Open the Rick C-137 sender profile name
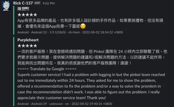 click(23, 3)
